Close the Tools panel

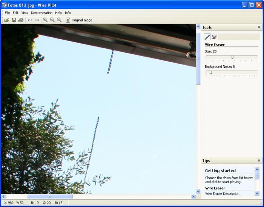259,28
